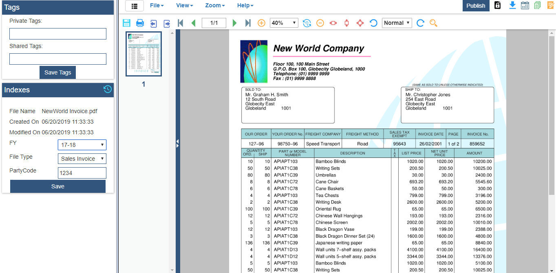Open the File Type Sales Invoice dropdown

pyautogui.click(x=82, y=159)
